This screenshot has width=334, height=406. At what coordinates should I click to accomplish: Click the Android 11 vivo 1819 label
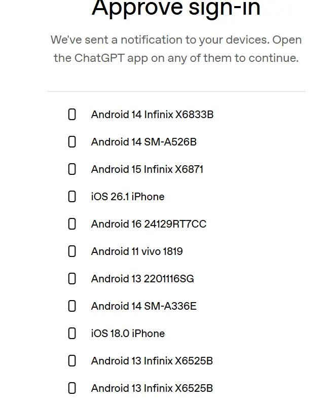137,251
